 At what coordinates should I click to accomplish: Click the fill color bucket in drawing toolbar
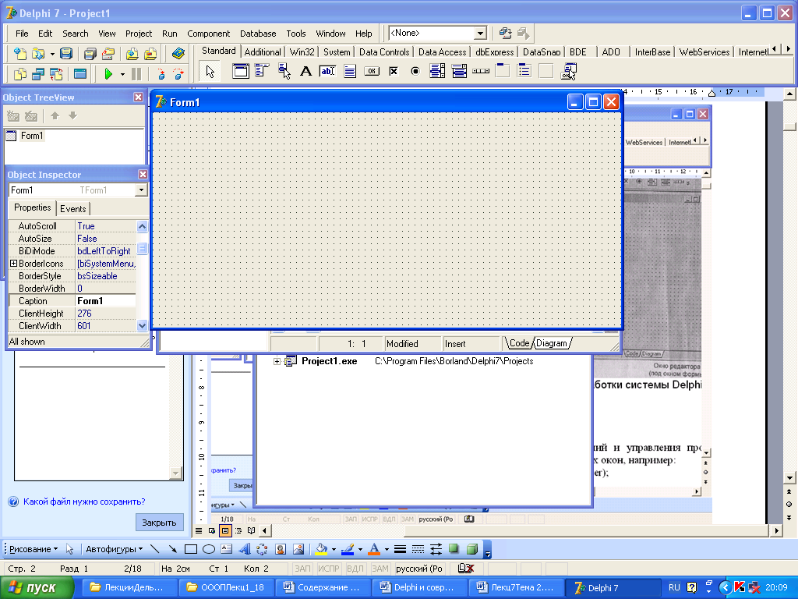(322, 549)
